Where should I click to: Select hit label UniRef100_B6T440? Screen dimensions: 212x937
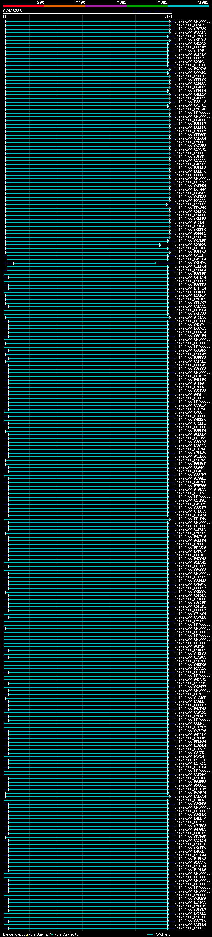pos(190,189)
